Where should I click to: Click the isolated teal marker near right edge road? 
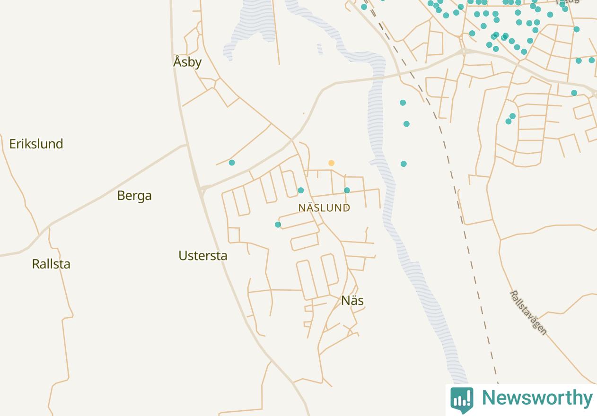pyautogui.click(x=574, y=93)
